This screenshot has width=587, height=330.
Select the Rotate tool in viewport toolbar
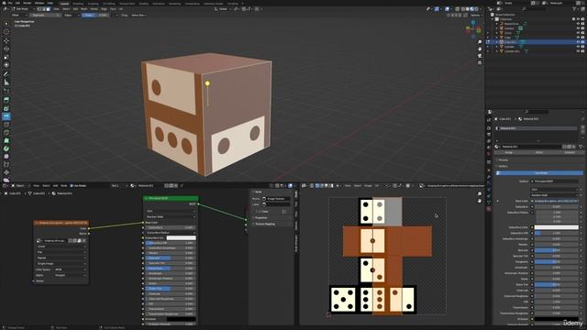[x=6, y=49]
